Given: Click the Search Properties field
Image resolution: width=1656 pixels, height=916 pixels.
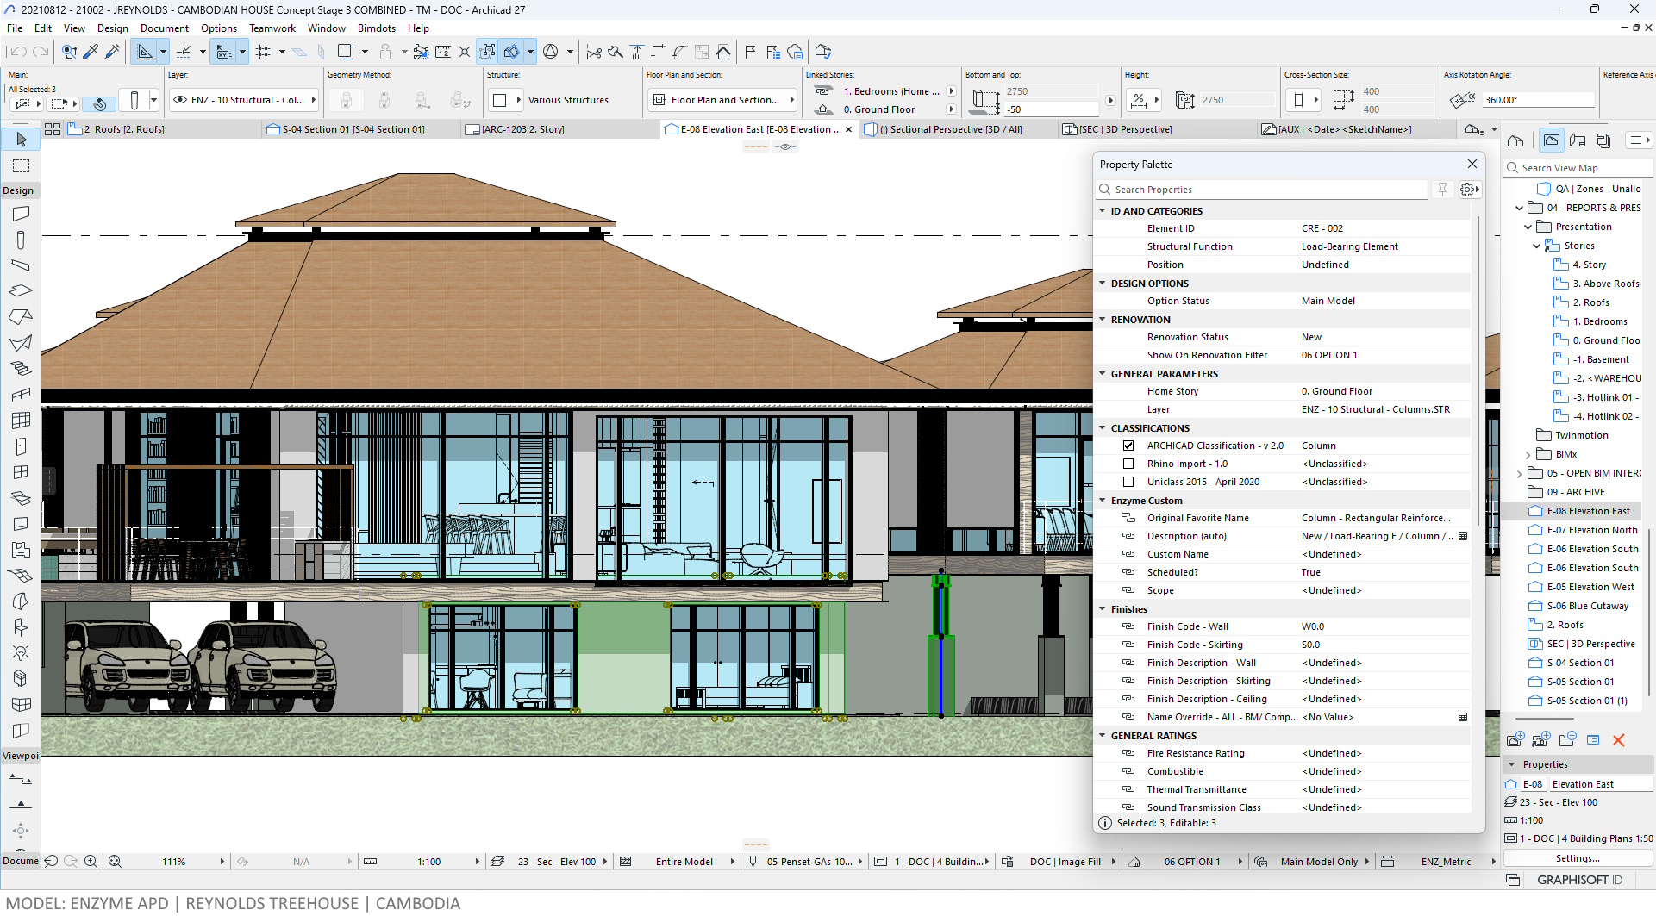Looking at the screenshot, I should [1263, 190].
